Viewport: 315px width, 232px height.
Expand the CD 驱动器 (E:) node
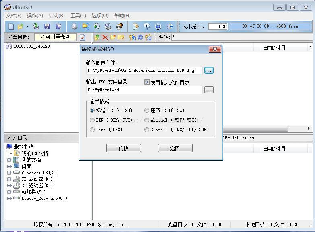[9, 185]
